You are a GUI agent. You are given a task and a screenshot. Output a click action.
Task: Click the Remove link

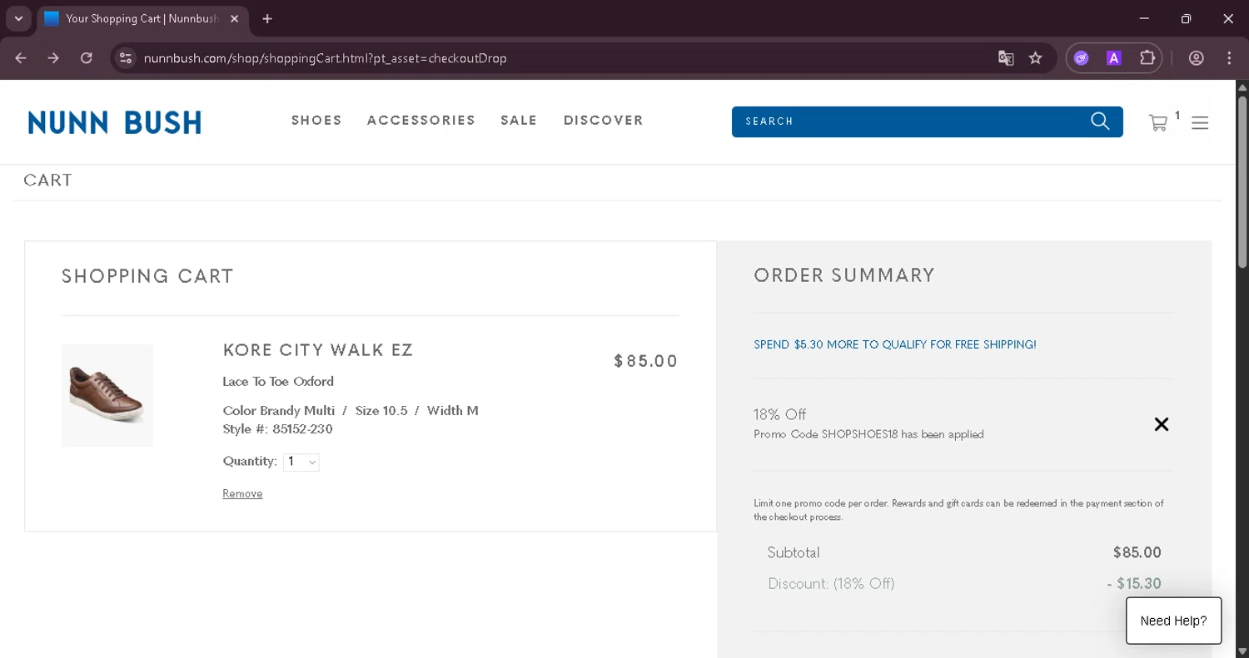pos(242,494)
